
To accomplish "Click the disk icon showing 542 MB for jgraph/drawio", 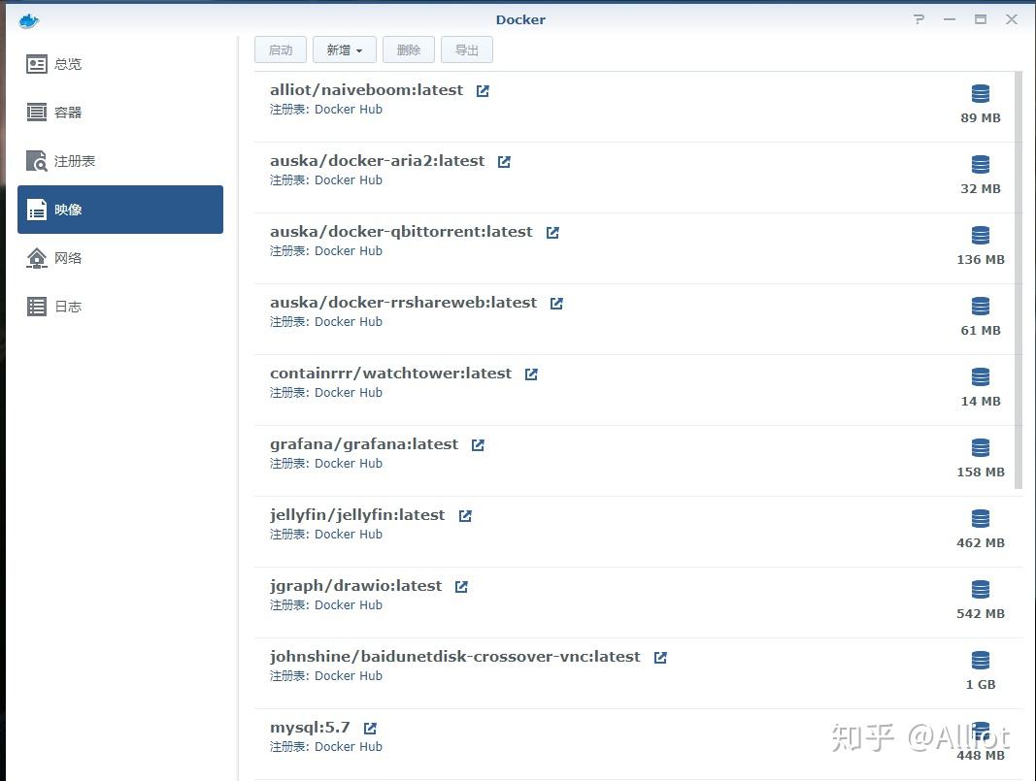I will [980, 589].
